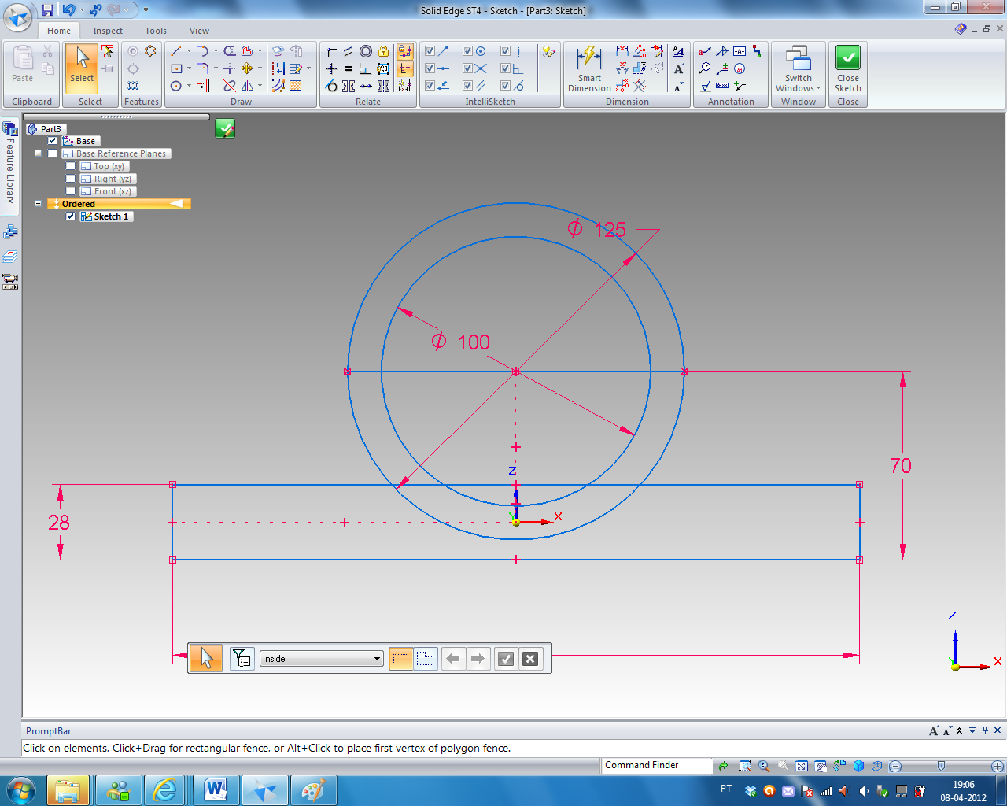Screen dimensions: 1007x806
Task: Select the Equal relationship icon
Action: pyautogui.click(x=349, y=68)
